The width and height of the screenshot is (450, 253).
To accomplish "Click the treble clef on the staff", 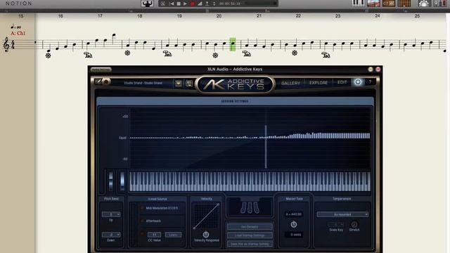I will click(6, 44).
